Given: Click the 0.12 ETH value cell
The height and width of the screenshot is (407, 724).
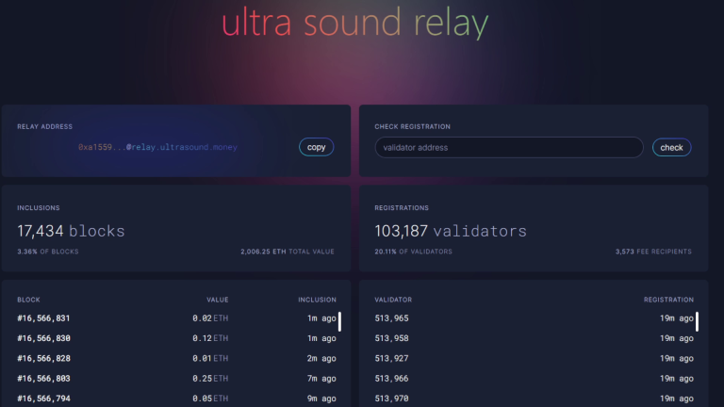Looking at the screenshot, I should 210,338.
